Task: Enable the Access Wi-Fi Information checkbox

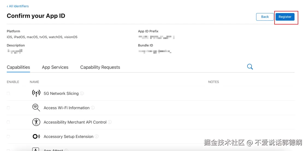Action: [x=8, y=108]
